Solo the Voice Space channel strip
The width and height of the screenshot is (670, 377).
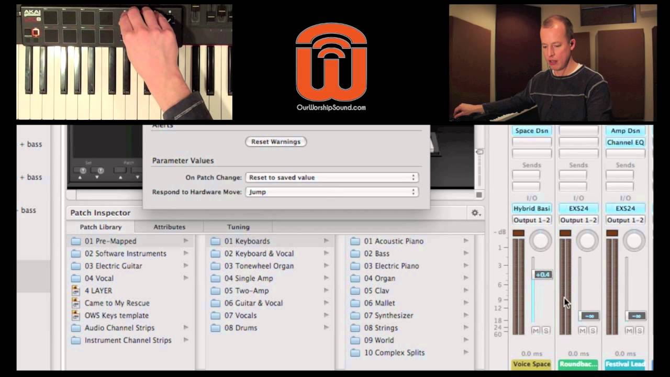tap(546, 330)
